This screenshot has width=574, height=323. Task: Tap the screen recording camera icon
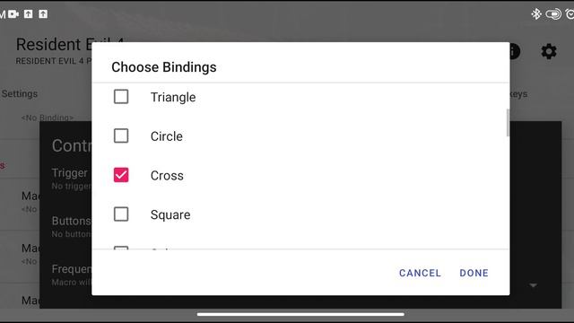point(13,14)
